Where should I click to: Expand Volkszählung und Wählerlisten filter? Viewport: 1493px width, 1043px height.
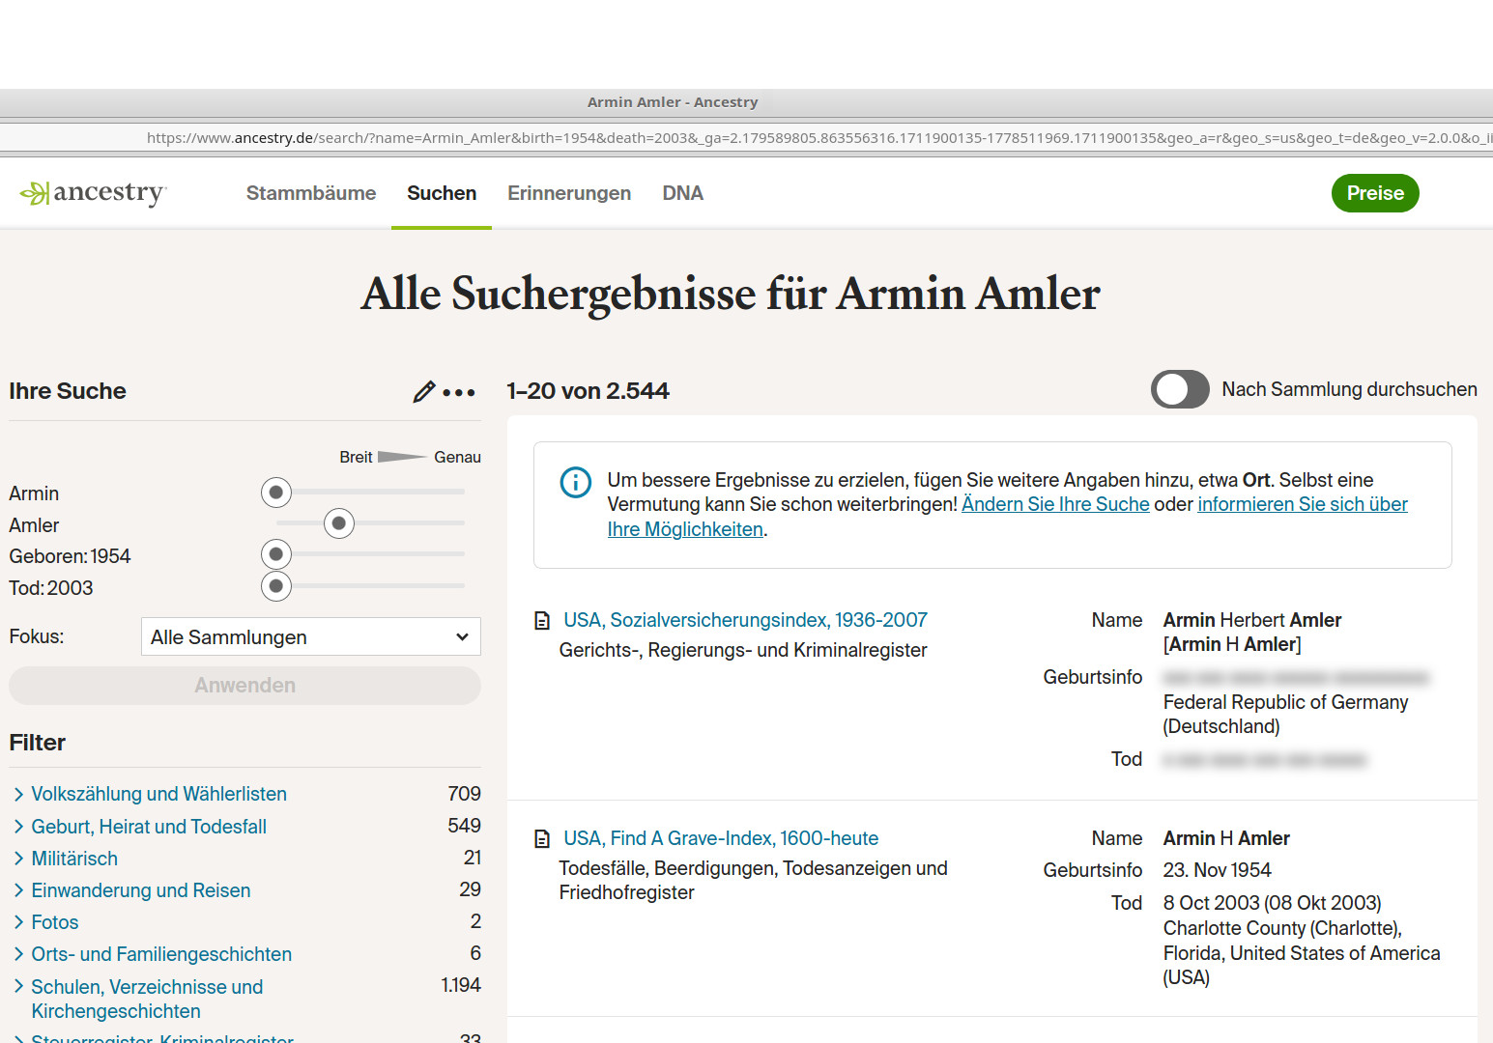(x=159, y=794)
